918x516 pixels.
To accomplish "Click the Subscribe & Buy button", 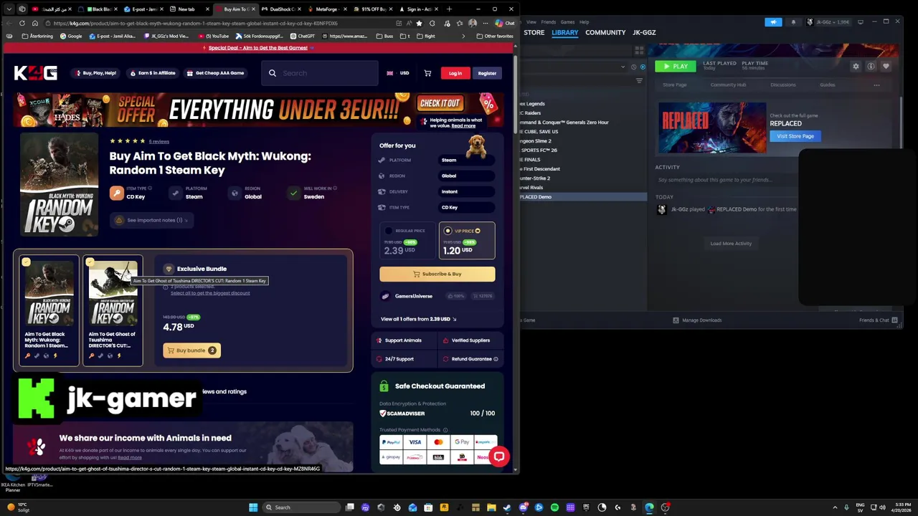I will point(437,274).
